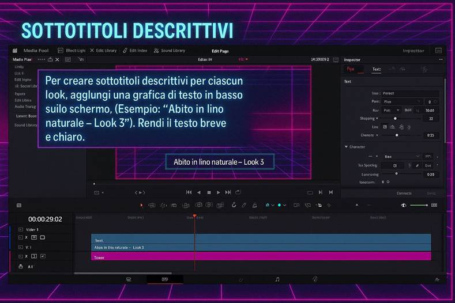Select Sound Library in the left list
The width and height of the screenshot is (455, 303).
[25, 125]
